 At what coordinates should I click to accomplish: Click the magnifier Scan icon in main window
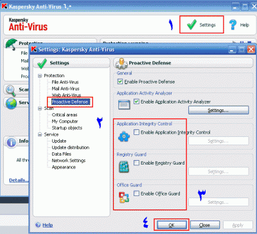point(11,91)
